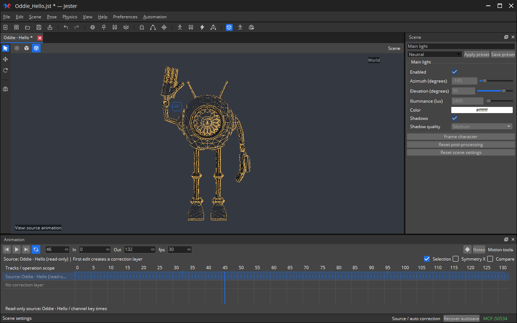Open the four-squares grid browser icon
The width and height of the screenshot is (517, 323).
[x=17, y=27]
